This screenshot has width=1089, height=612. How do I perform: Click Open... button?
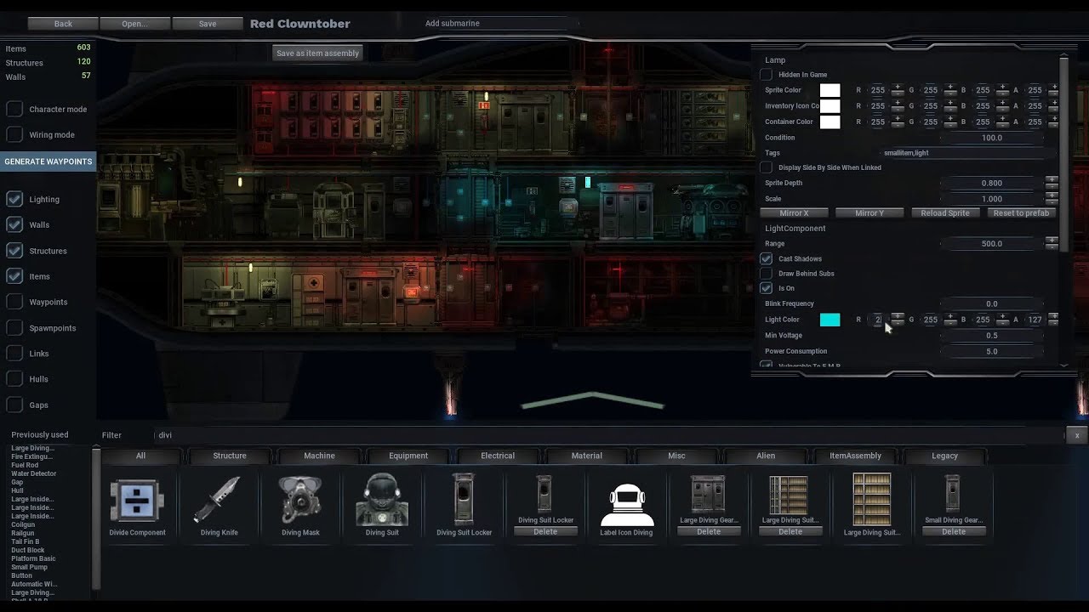pos(134,24)
